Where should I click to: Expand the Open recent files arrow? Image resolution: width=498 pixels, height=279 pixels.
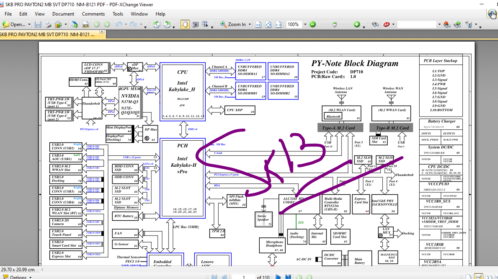point(29,24)
